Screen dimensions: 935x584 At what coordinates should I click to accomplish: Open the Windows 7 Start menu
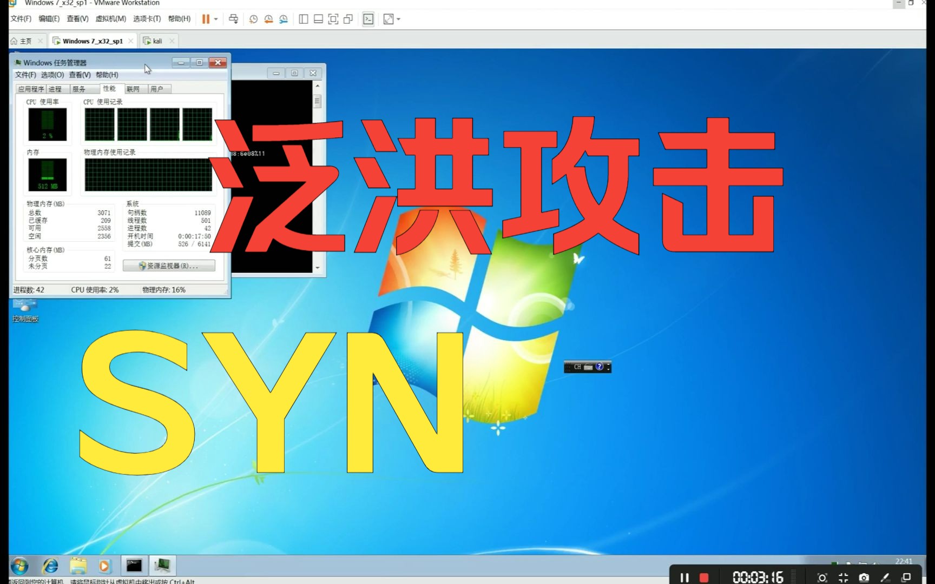[x=20, y=566]
